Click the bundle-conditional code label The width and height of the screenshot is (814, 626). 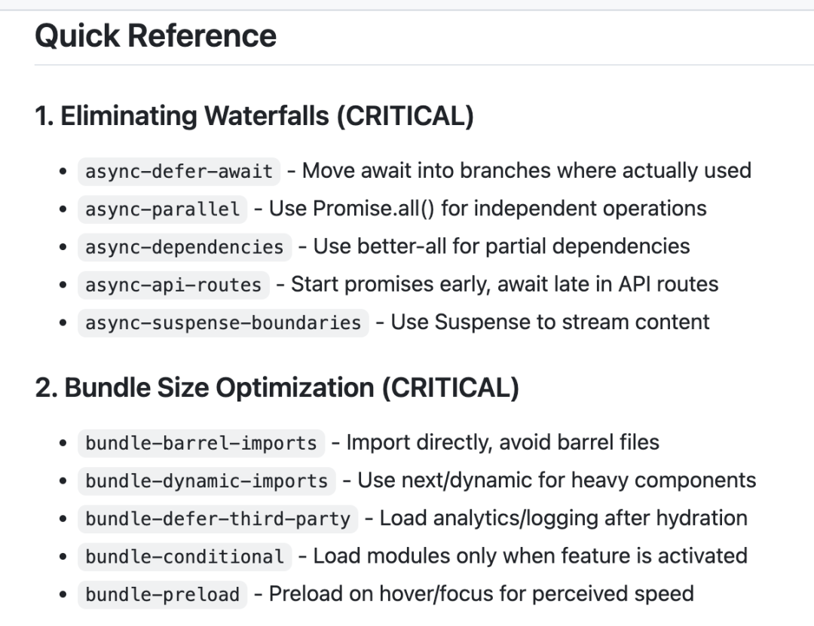(185, 557)
